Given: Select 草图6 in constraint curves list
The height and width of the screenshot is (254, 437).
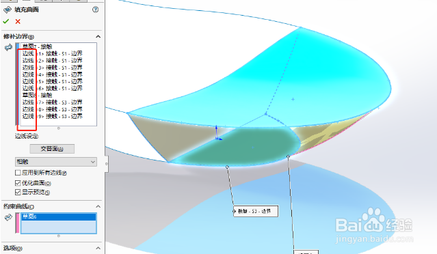Looking at the screenshot, I should [x=59, y=216].
